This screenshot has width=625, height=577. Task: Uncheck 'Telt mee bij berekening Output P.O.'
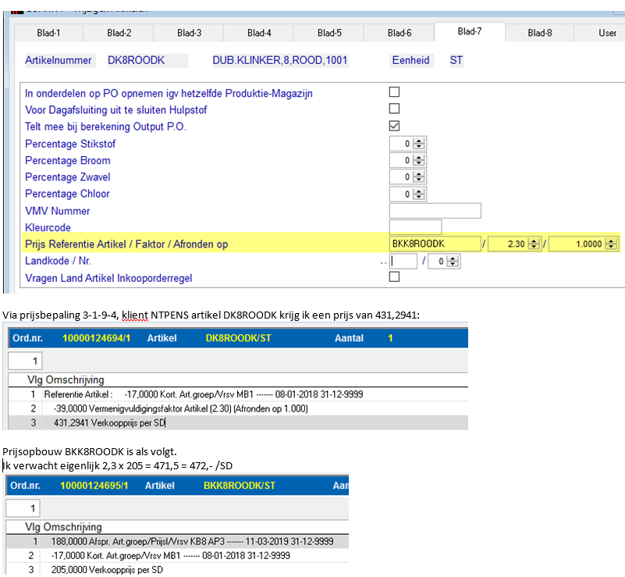coord(394,126)
